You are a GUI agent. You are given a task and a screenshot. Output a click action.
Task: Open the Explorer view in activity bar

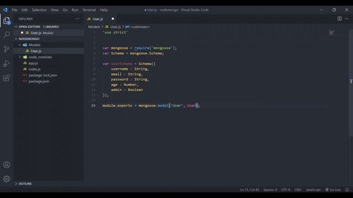point(7,21)
